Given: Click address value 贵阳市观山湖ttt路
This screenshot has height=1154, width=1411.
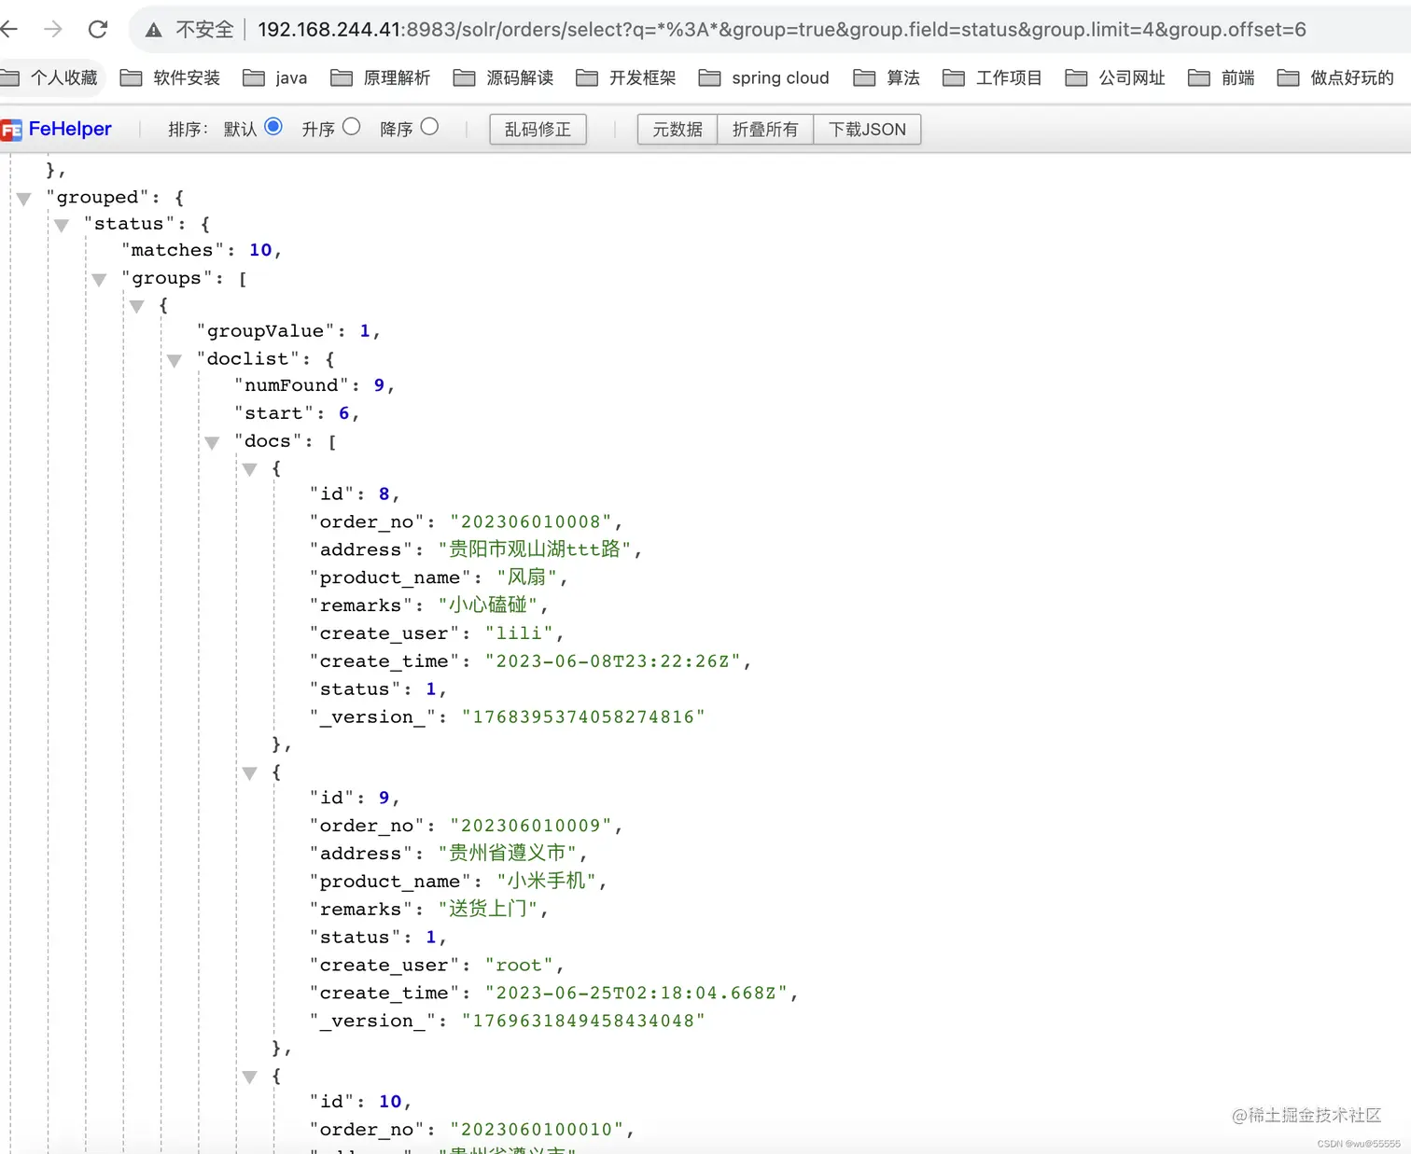Looking at the screenshot, I should click(x=535, y=549).
